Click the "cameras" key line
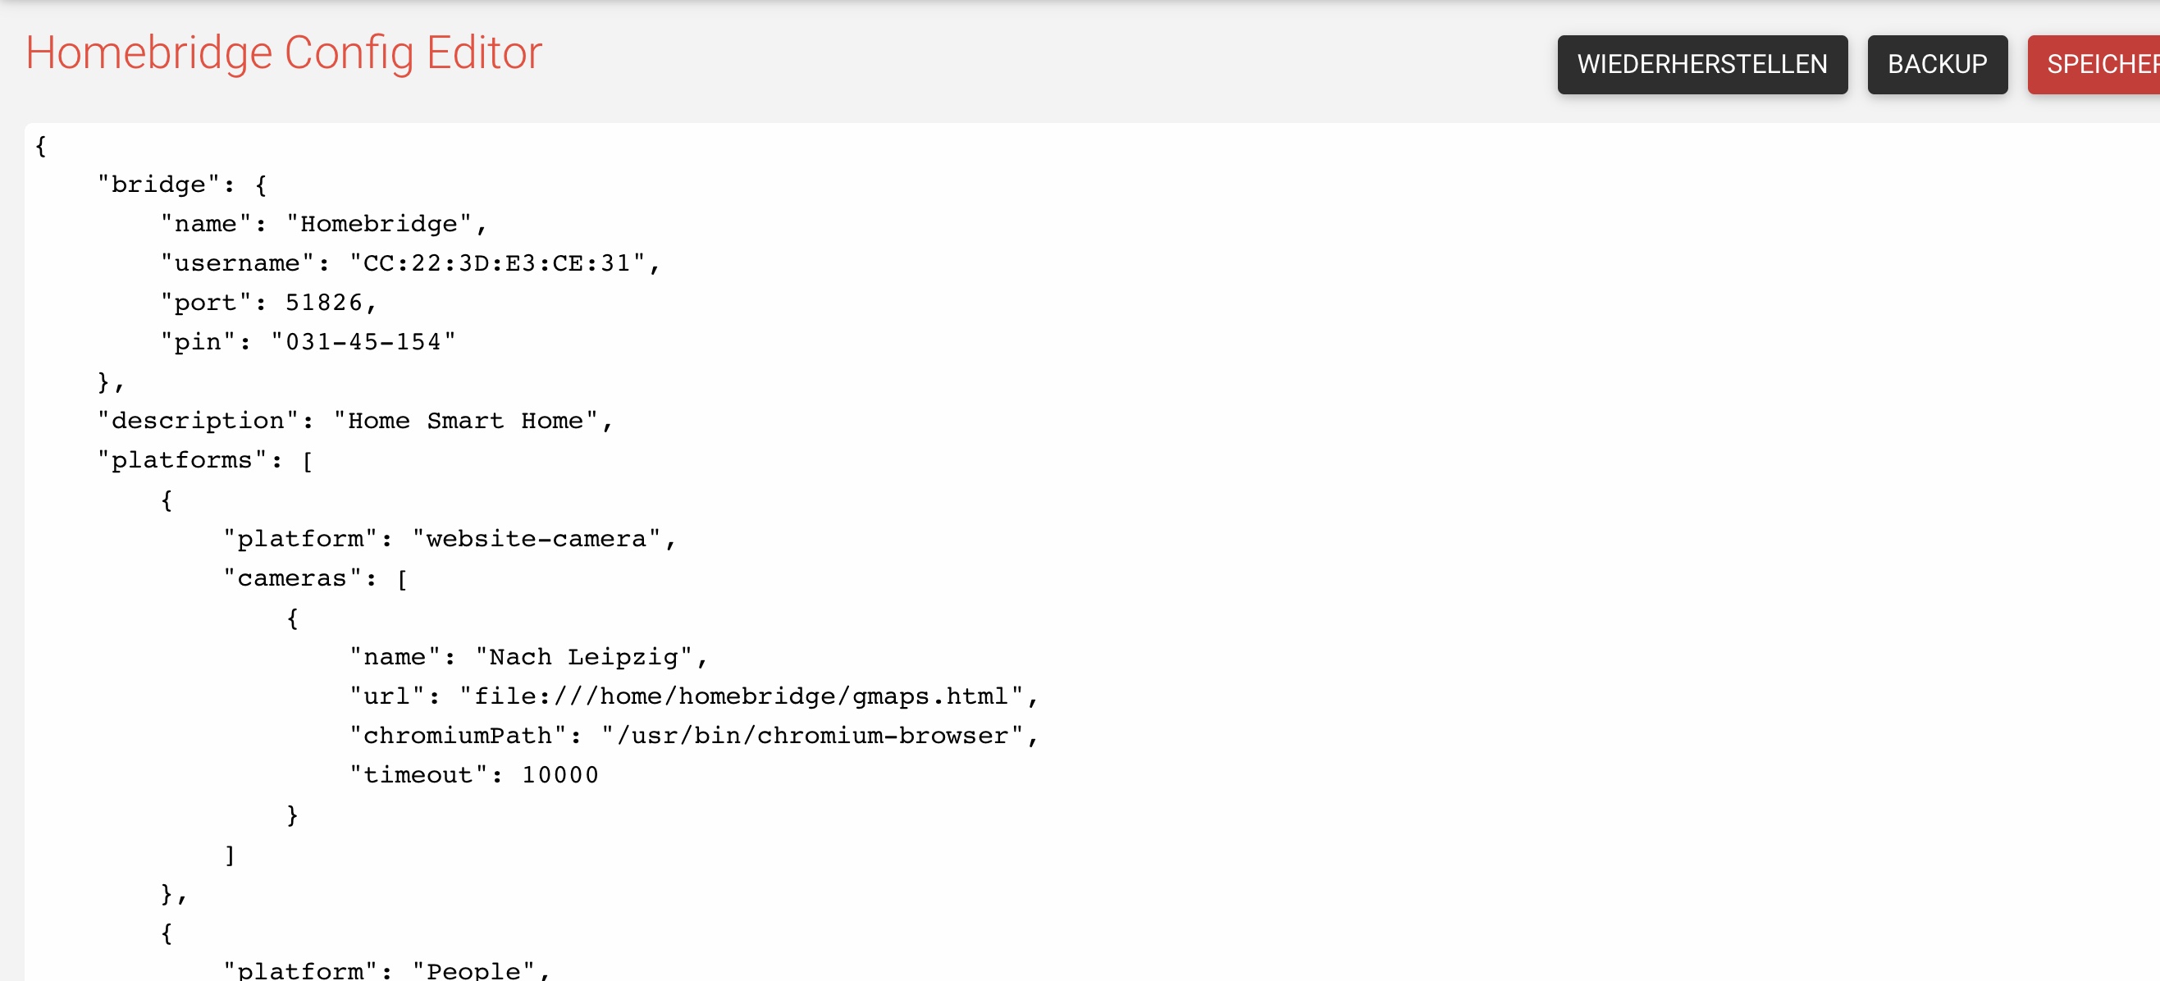The width and height of the screenshot is (2160, 981). pyautogui.click(x=293, y=578)
